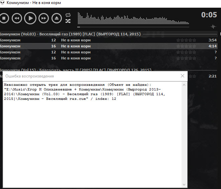The height and width of the screenshot is (189, 221).
Task: Start playback with the play button
Action: click(x=30, y=18)
